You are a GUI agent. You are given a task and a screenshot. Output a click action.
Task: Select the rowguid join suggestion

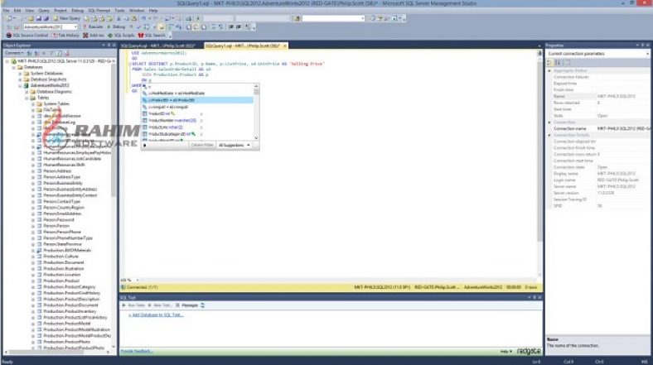(x=197, y=107)
